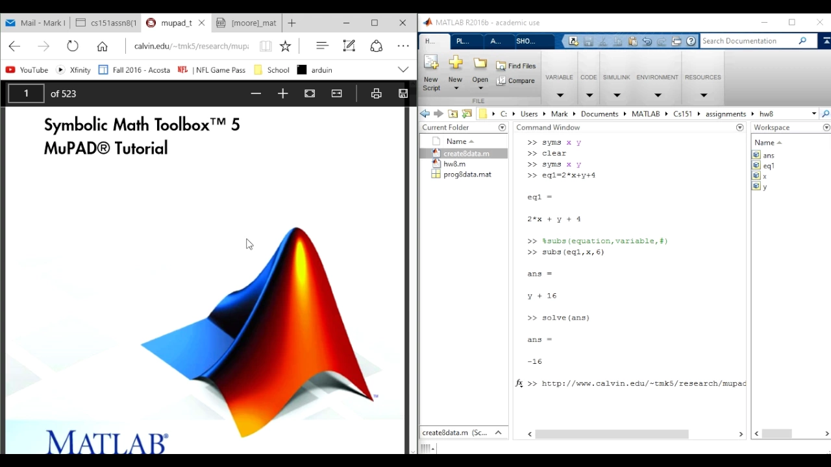Open the address path dropdown arrow
The height and width of the screenshot is (467, 831).
point(813,114)
